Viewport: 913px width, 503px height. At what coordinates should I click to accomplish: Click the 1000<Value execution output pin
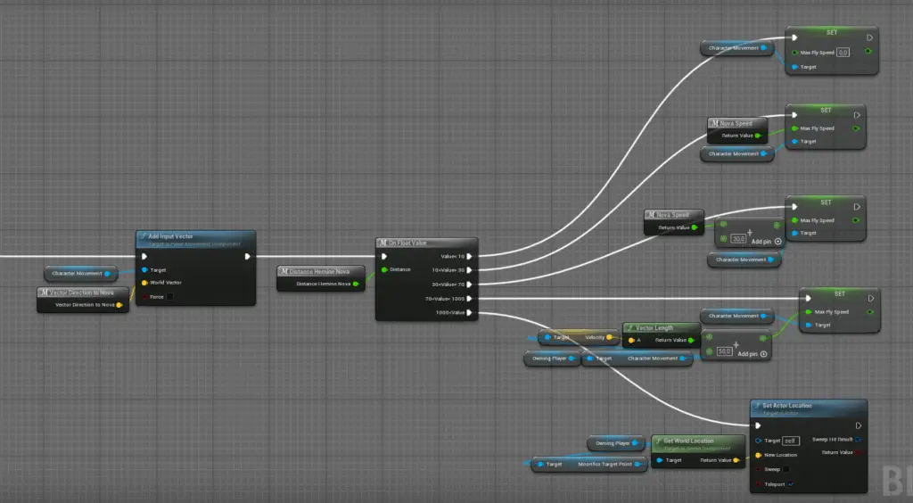click(470, 313)
